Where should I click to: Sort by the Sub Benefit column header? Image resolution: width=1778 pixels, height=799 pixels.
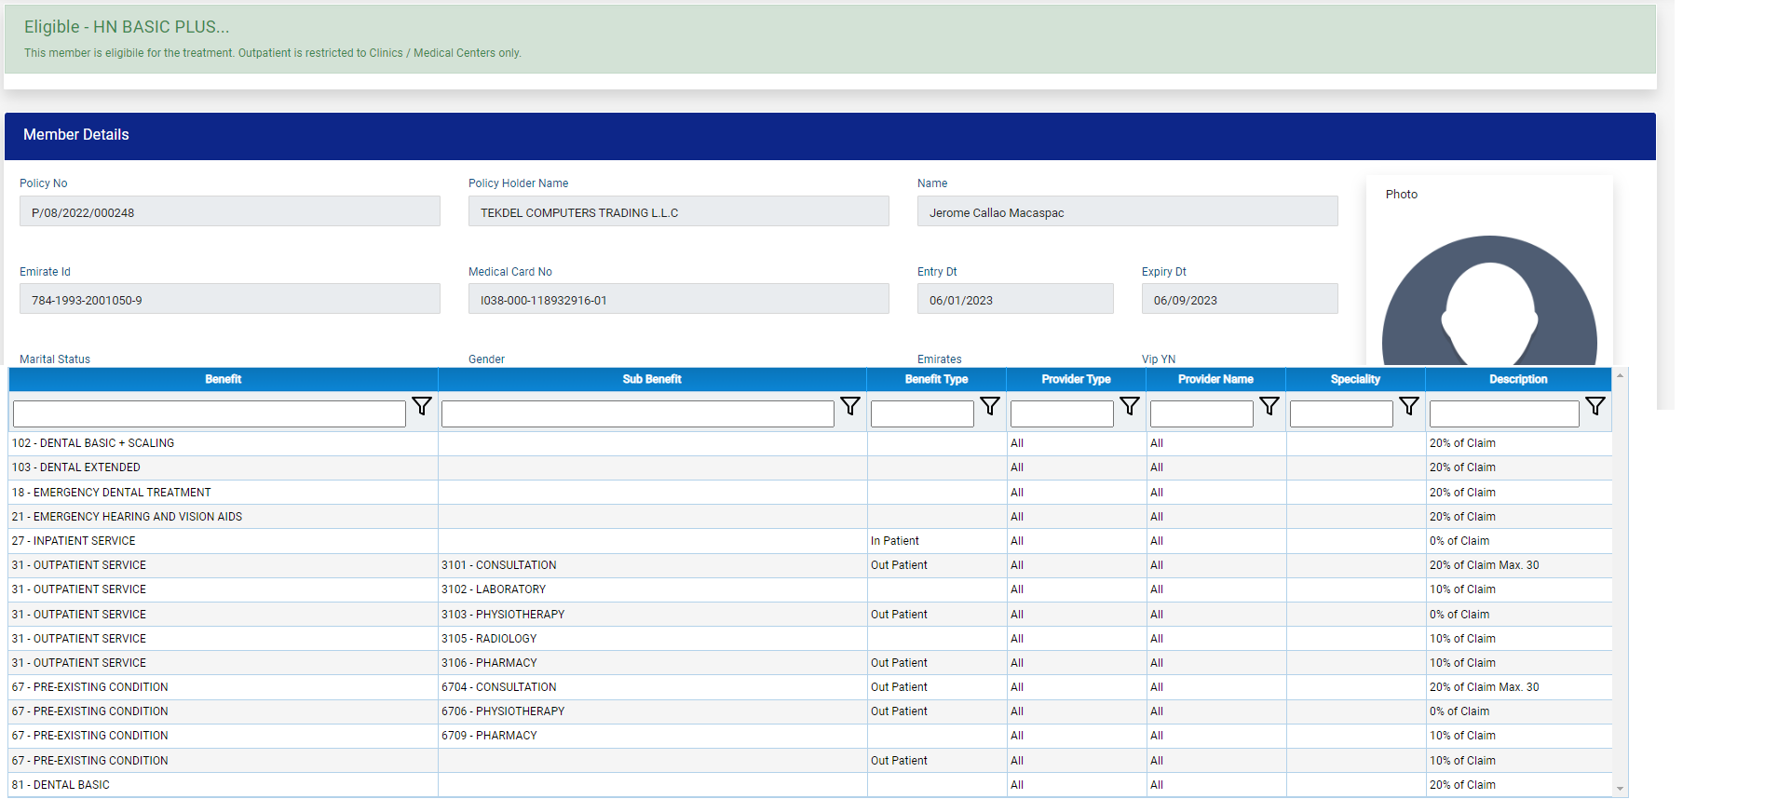click(x=651, y=379)
